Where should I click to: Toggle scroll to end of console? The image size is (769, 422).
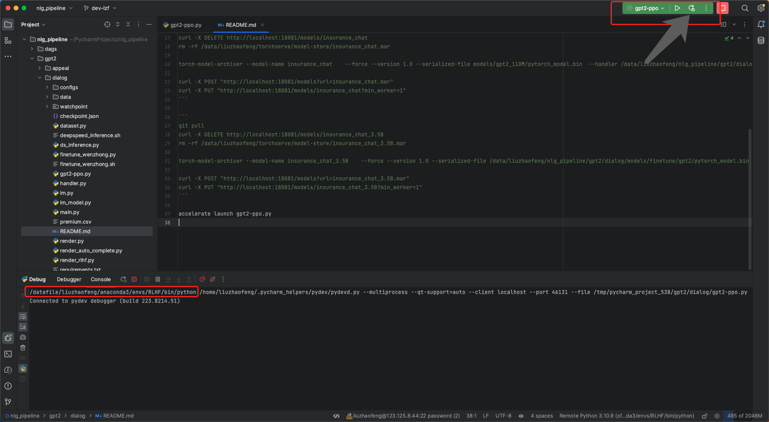(x=23, y=327)
